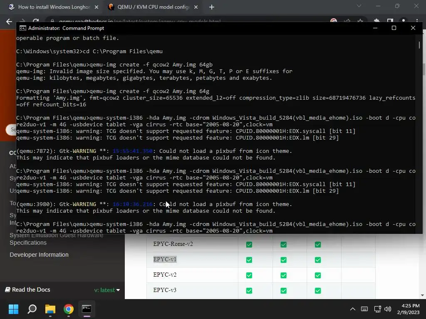This screenshot has width=426, height=319.
Task: Click third checkmark in EPYC-v3 row
Action: click(x=317, y=291)
